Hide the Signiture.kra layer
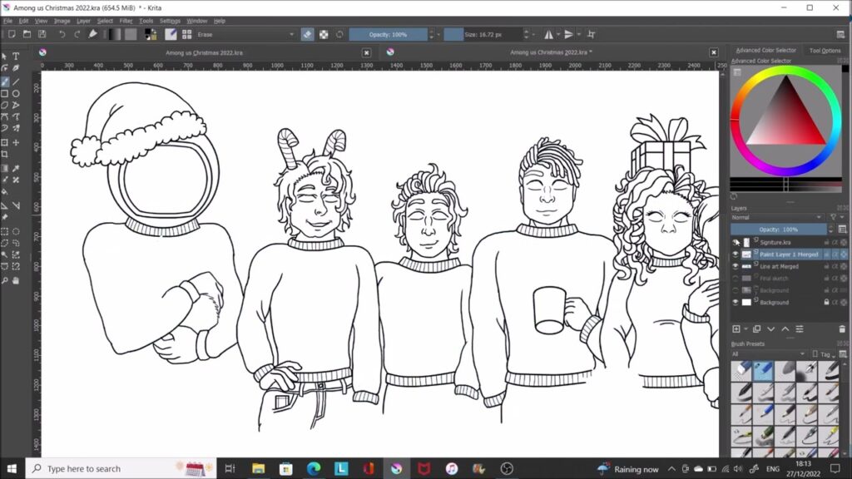Image resolution: width=852 pixels, height=479 pixels. (736, 242)
